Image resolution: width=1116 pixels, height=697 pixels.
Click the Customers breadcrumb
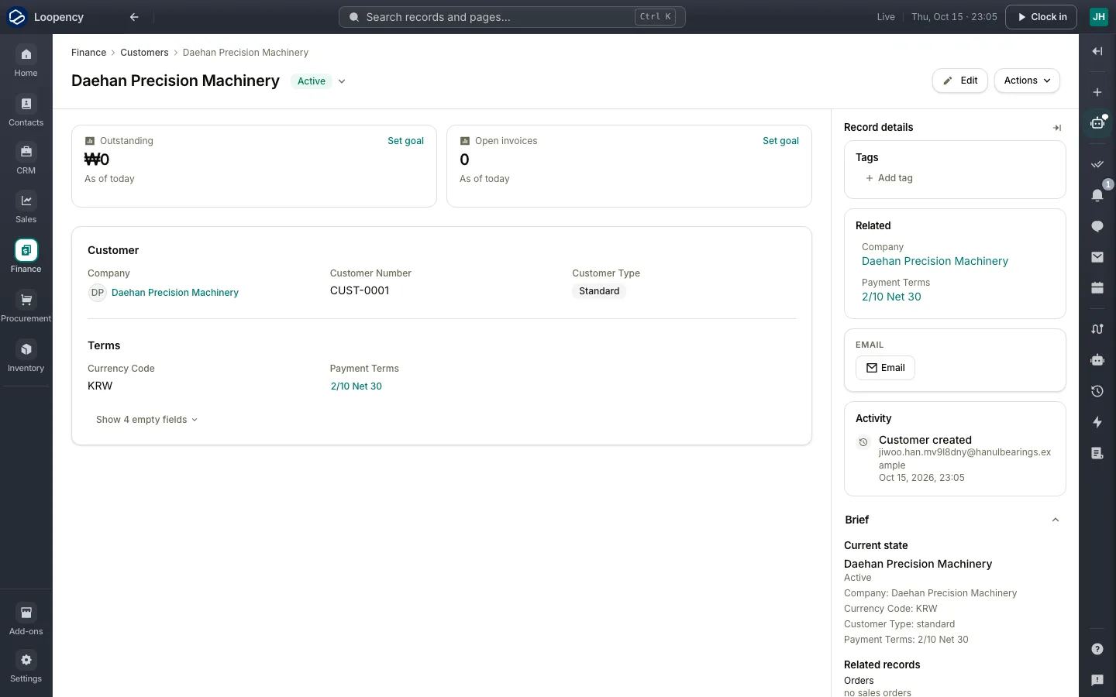click(x=144, y=53)
